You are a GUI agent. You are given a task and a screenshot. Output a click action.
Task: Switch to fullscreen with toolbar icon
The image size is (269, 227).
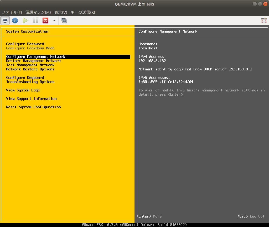264,20
